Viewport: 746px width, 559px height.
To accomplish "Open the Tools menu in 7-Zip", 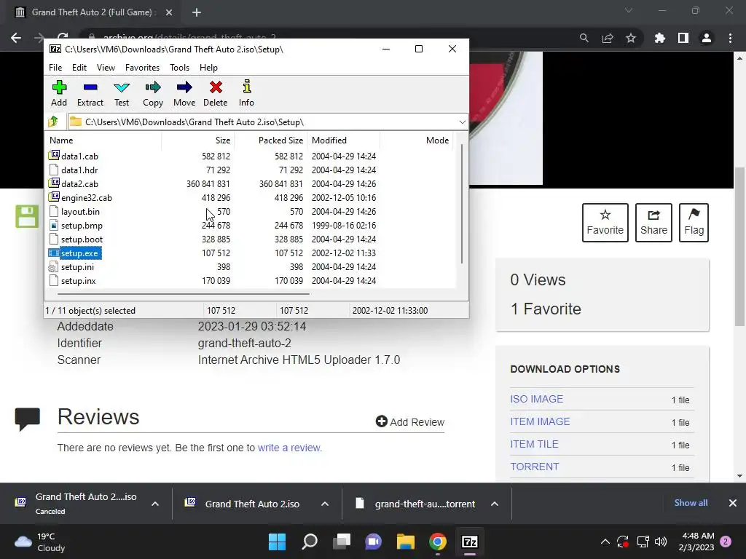I will click(x=179, y=68).
